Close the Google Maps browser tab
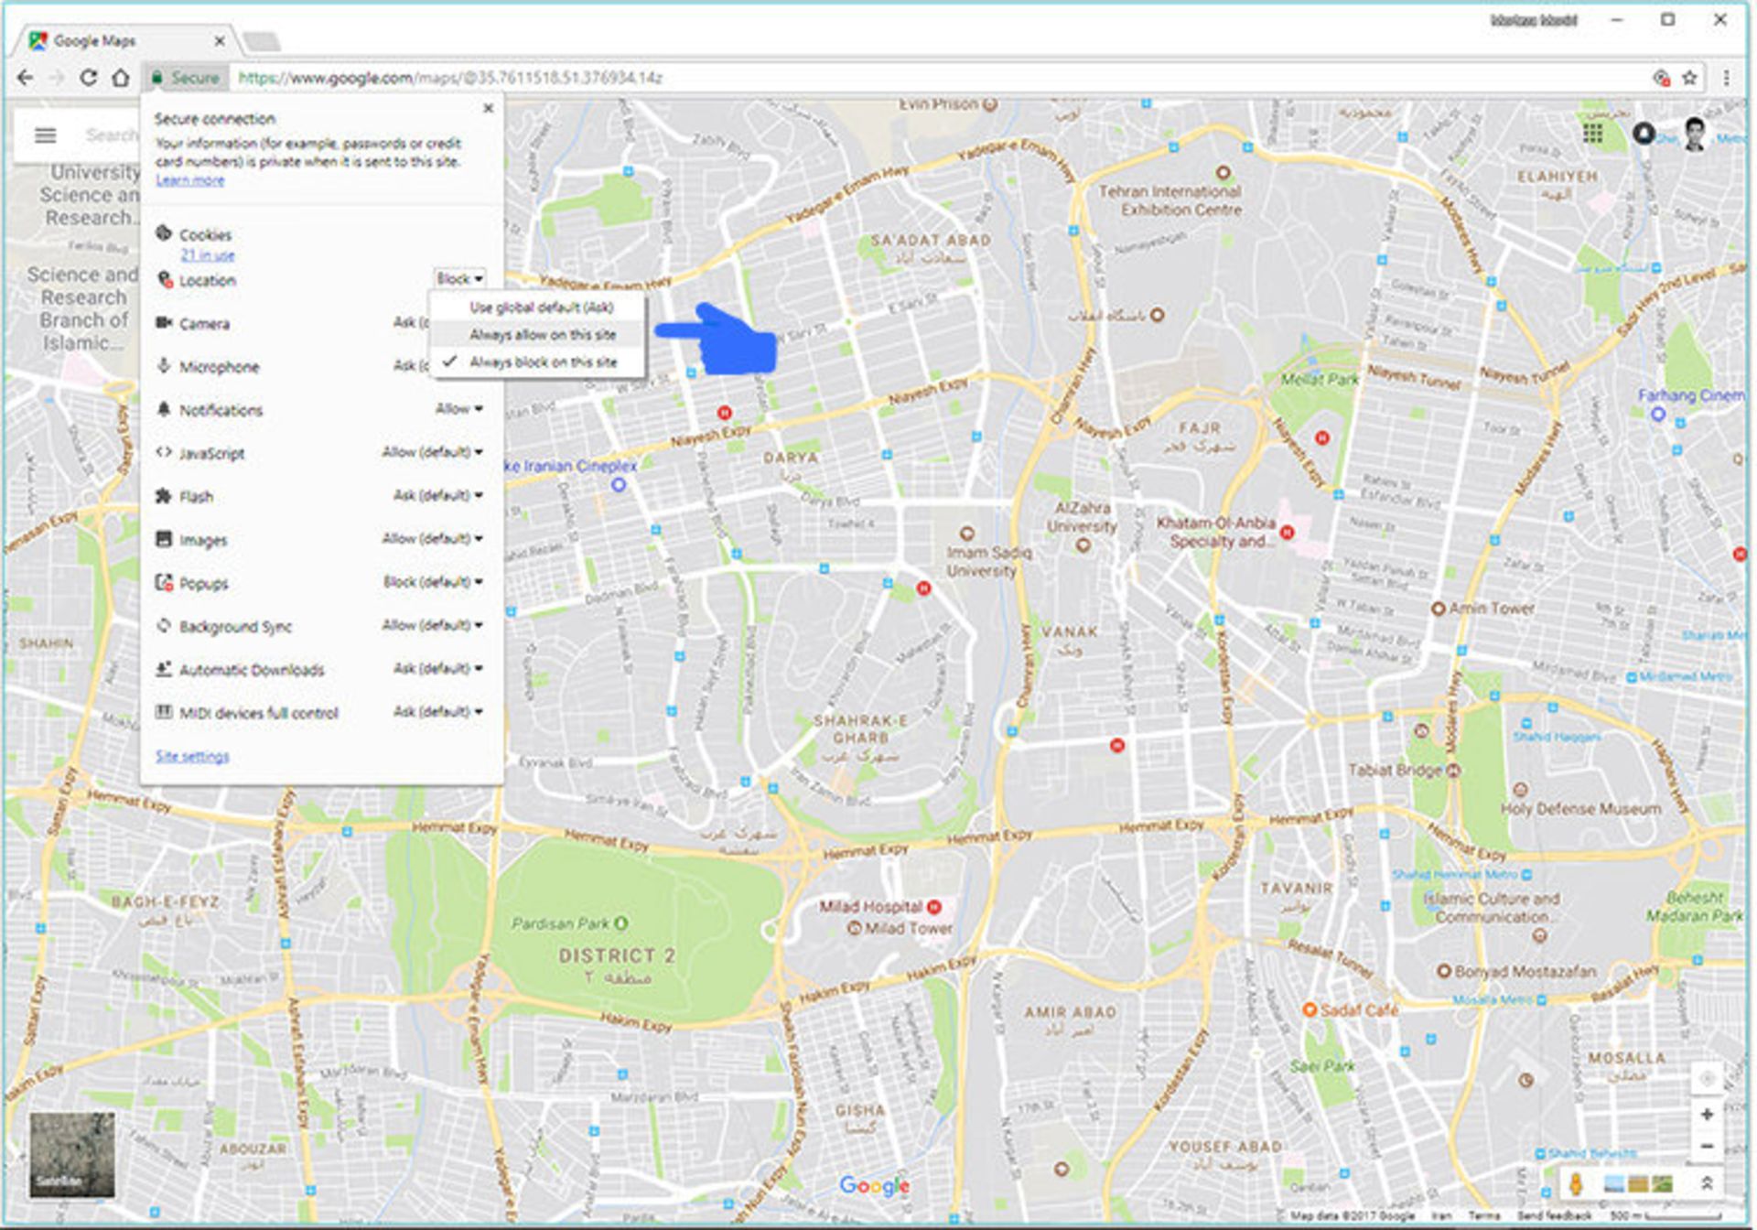 (x=220, y=40)
